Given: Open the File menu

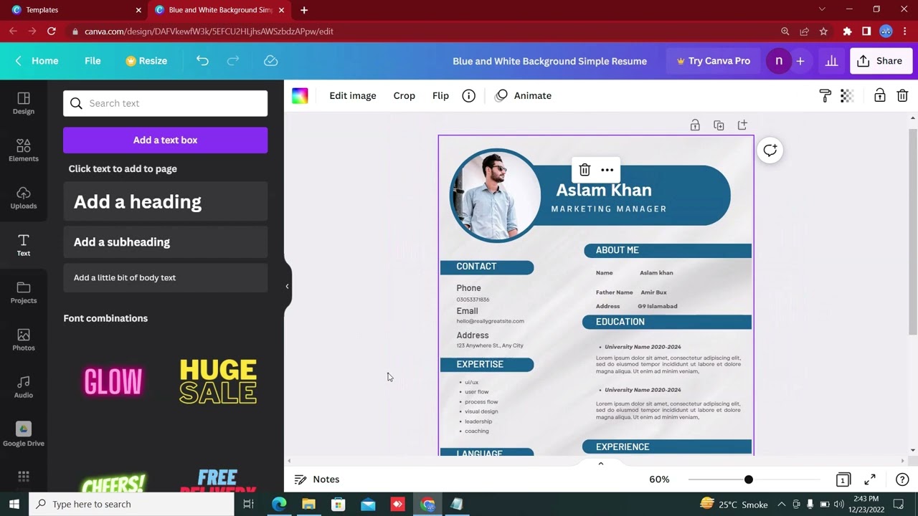Looking at the screenshot, I should point(93,61).
